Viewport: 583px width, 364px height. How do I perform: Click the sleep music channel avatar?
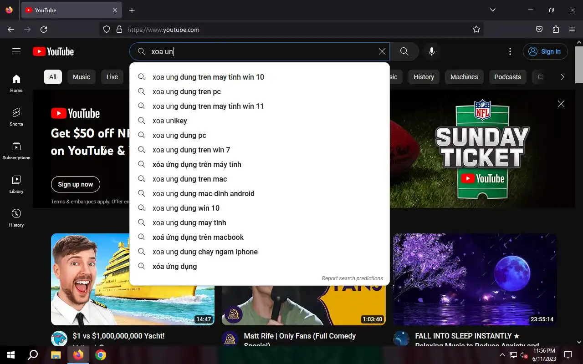point(401,338)
